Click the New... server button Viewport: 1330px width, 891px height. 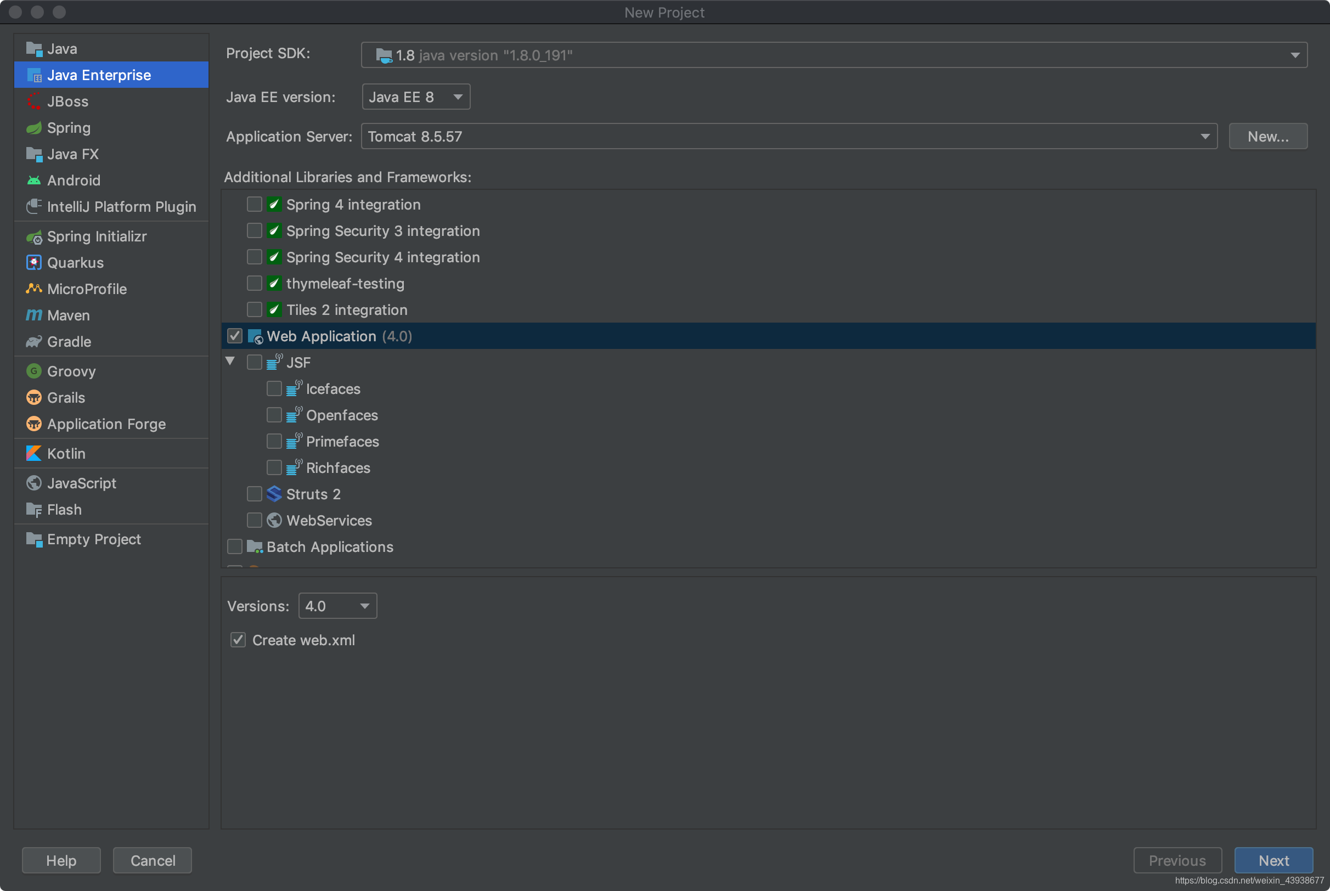pos(1268,137)
